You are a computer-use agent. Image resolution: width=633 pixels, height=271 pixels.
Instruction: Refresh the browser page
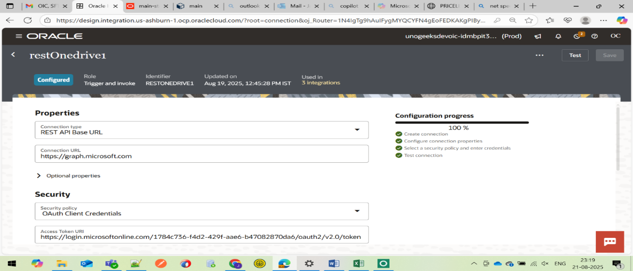tap(28, 20)
